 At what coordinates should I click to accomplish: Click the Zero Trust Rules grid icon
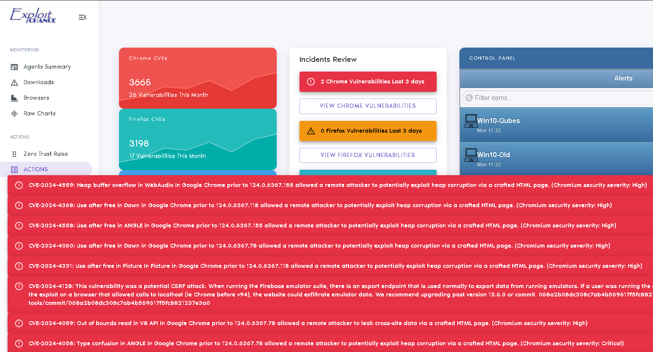pyautogui.click(x=14, y=154)
